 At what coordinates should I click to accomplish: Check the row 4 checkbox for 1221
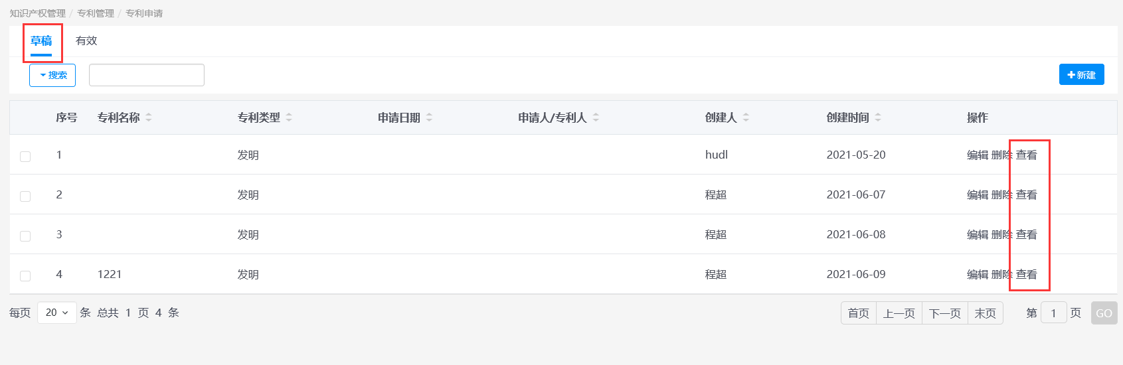(25, 276)
